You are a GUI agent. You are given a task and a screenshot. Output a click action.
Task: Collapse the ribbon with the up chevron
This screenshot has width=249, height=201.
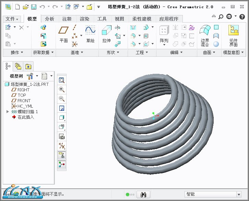tap(214, 16)
